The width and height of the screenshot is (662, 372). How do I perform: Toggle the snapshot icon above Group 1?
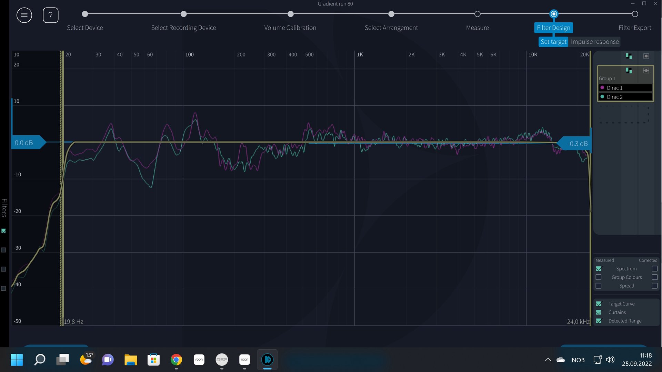[x=646, y=56]
